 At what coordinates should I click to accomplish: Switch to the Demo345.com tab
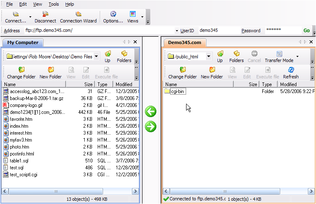(x=184, y=42)
